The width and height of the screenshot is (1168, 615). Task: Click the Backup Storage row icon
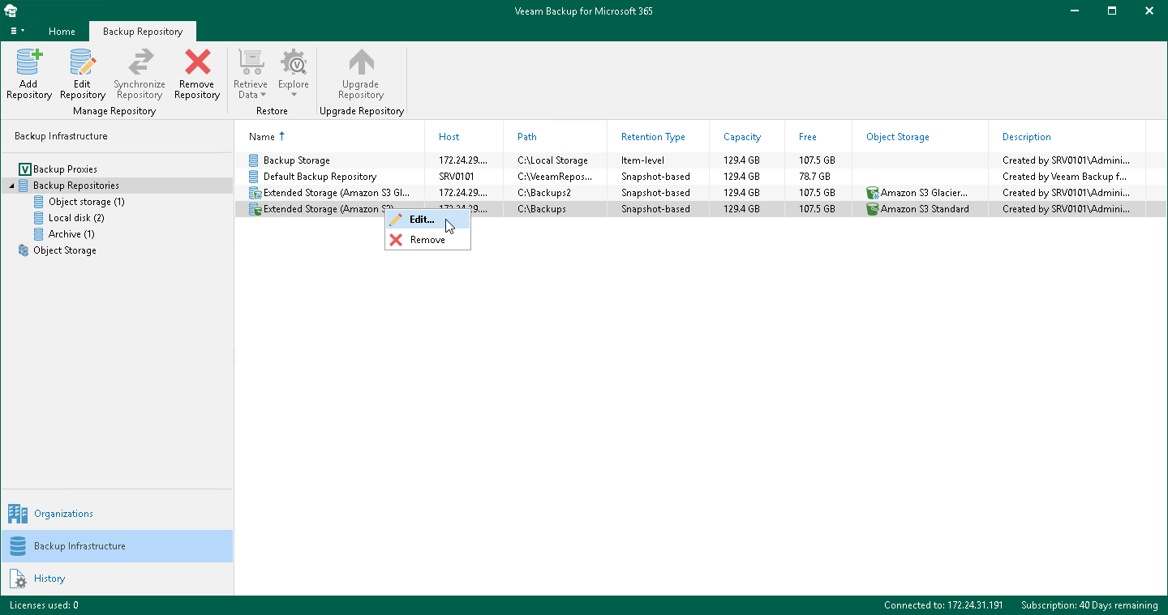255,160
